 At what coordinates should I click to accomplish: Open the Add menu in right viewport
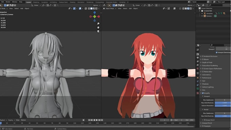click(130, 8)
